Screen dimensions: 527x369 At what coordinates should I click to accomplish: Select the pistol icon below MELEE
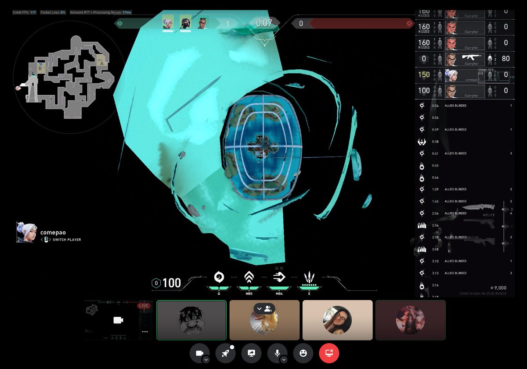tap(480, 223)
